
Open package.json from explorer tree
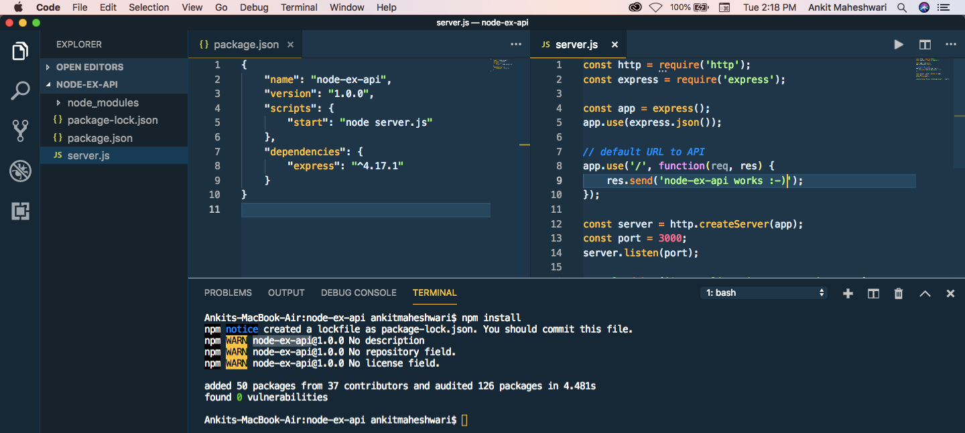[114, 138]
